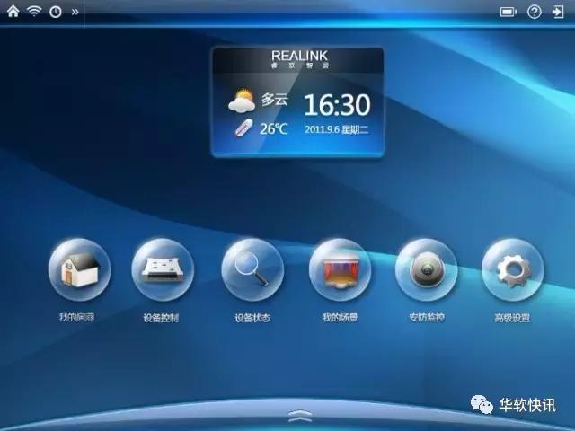Tap the home icon in top bar
This screenshot has height=431, width=575.
(13, 11)
